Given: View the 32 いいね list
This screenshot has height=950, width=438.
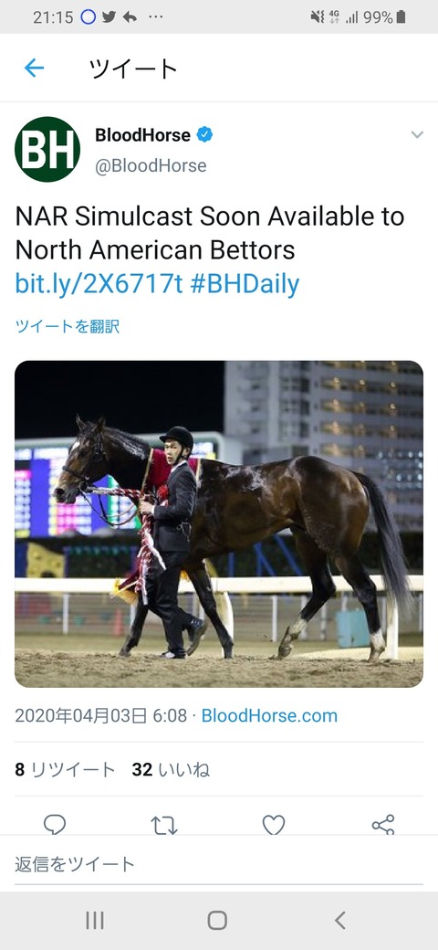Looking at the screenshot, I should pyautogui.click(x=171, y=770).
